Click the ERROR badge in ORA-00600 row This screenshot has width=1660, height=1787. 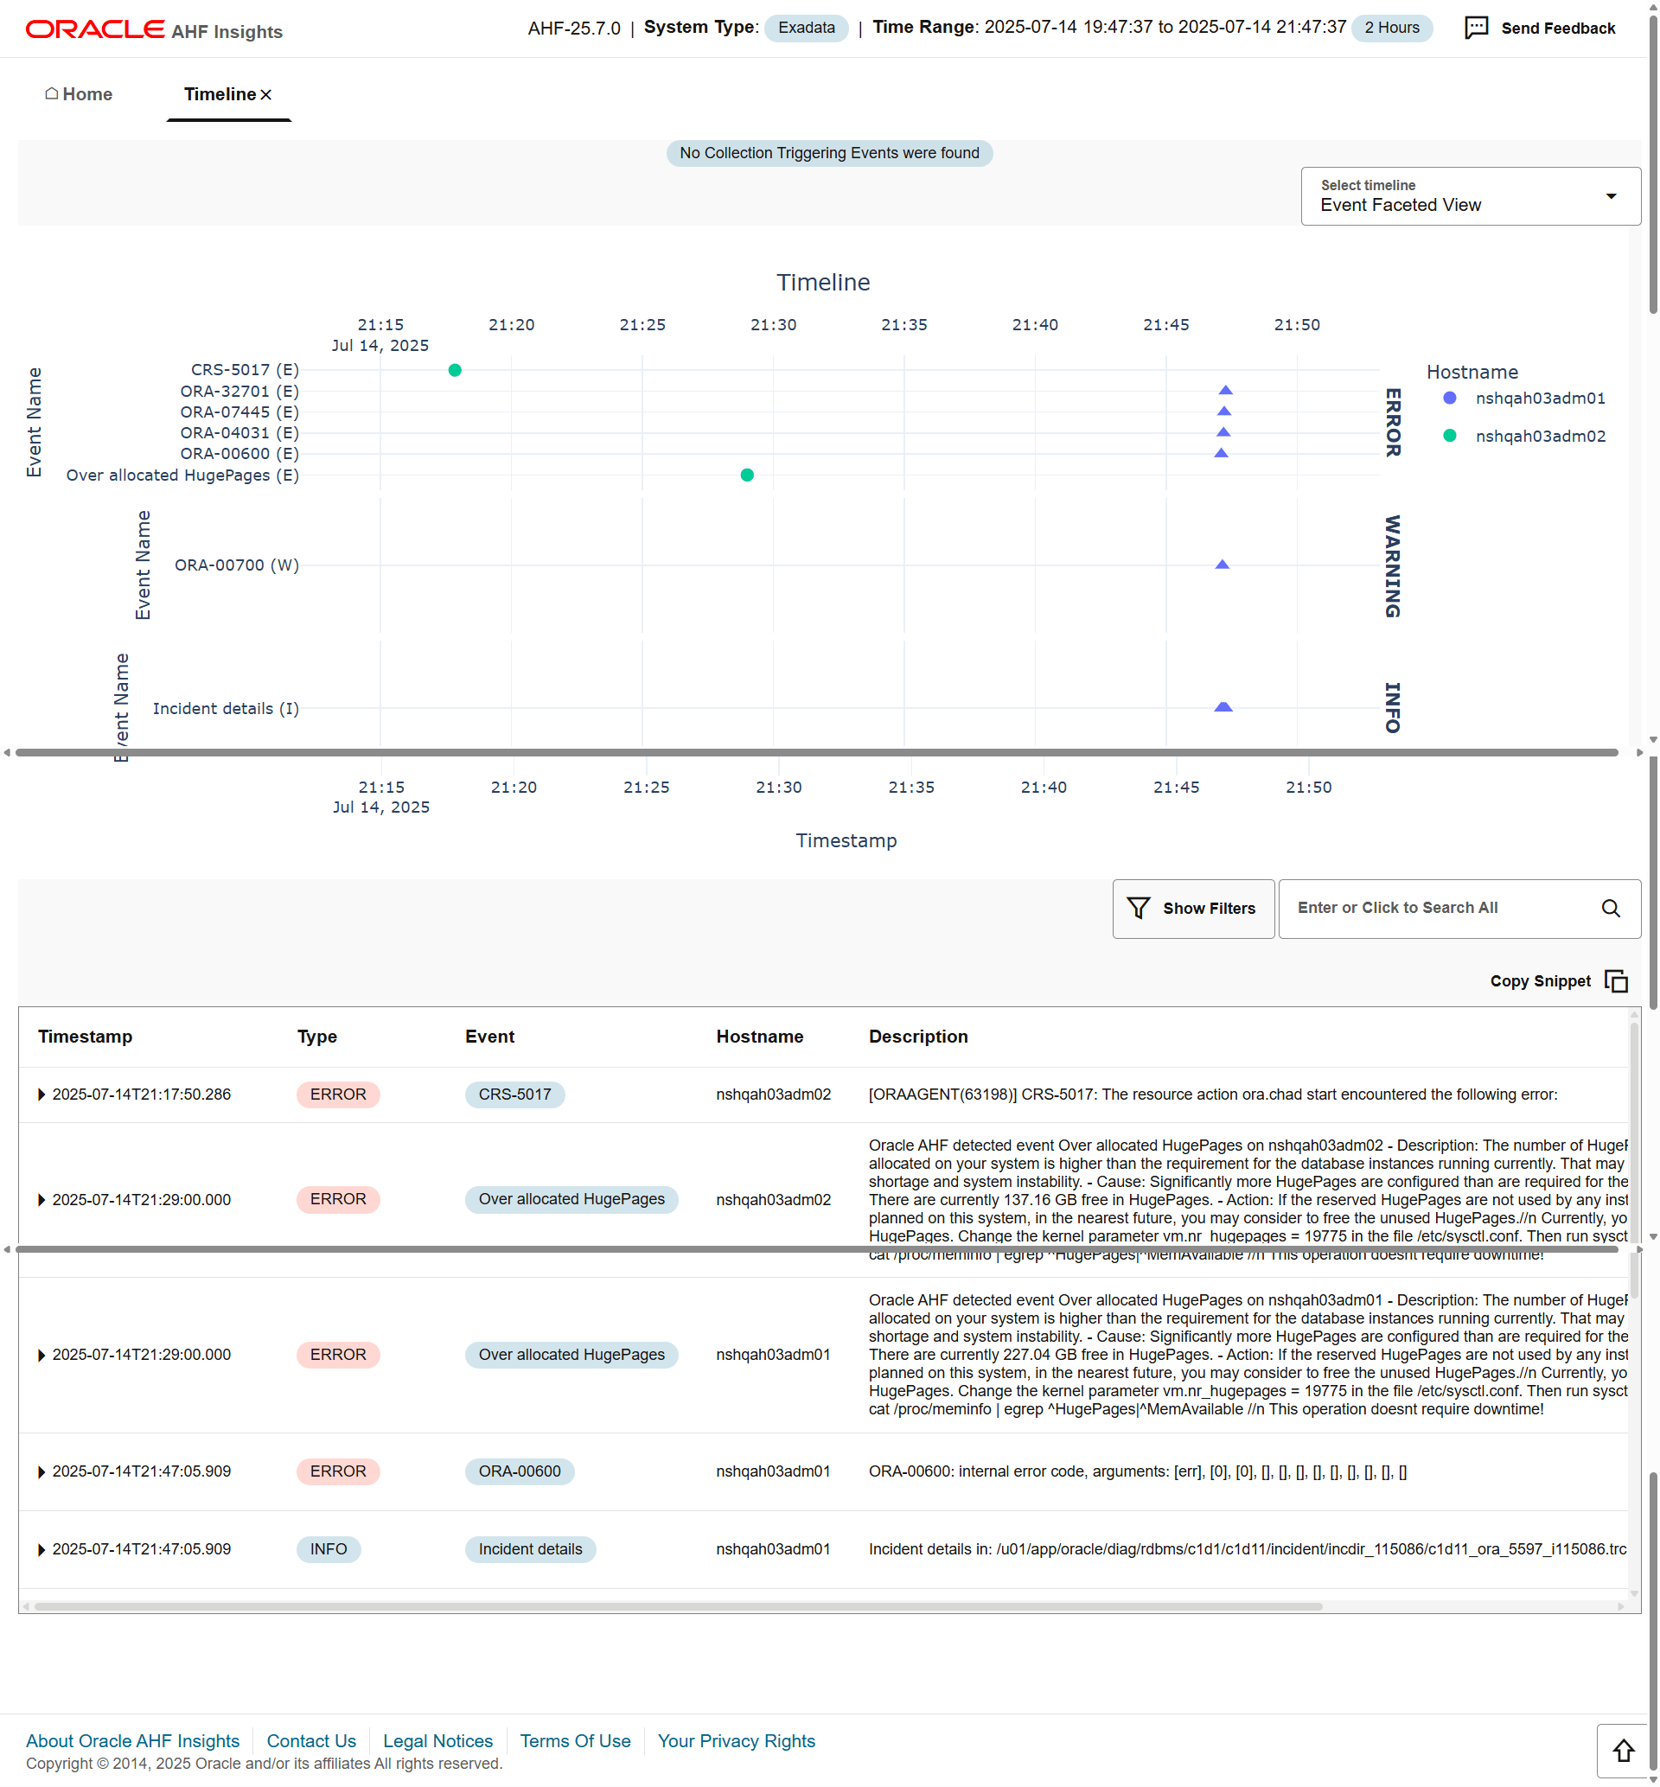(x=338, y=1471)
